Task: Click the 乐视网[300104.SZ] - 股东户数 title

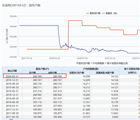Action: tap(21, 5)
